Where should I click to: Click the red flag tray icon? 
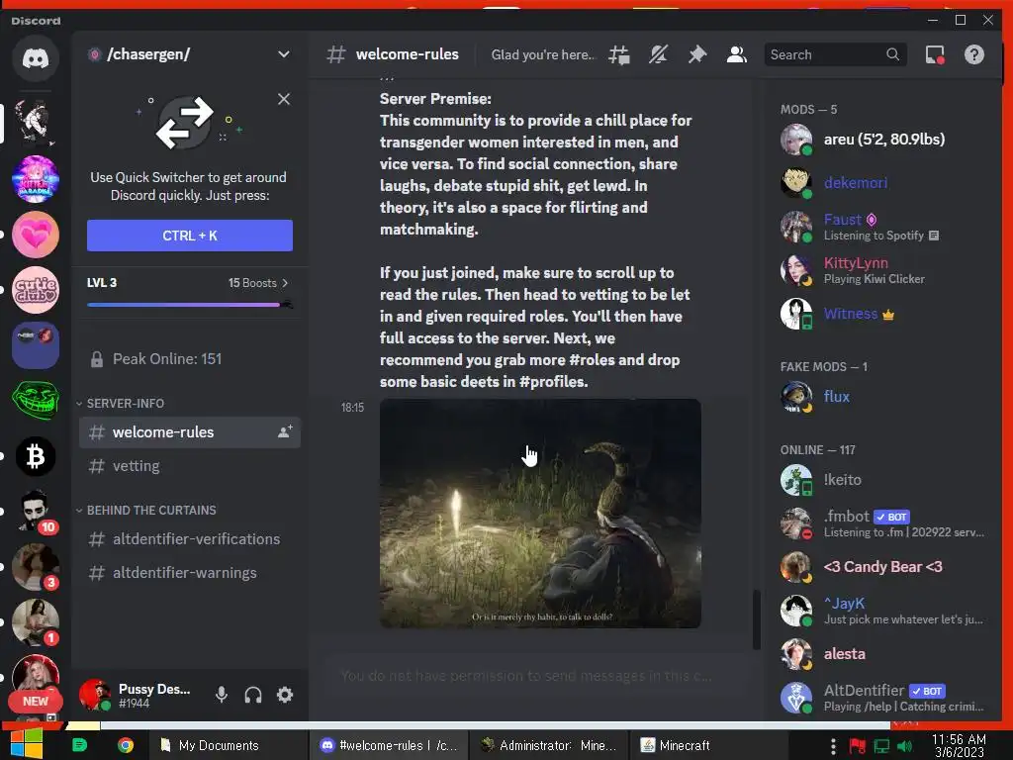(858, 746)
